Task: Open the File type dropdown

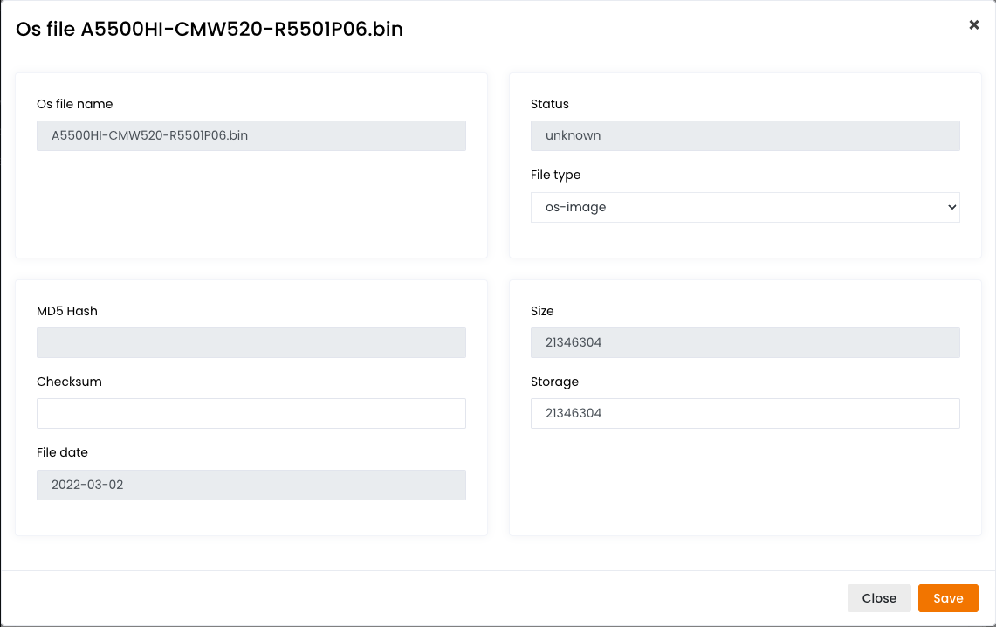Action: (x=745, y=207)
